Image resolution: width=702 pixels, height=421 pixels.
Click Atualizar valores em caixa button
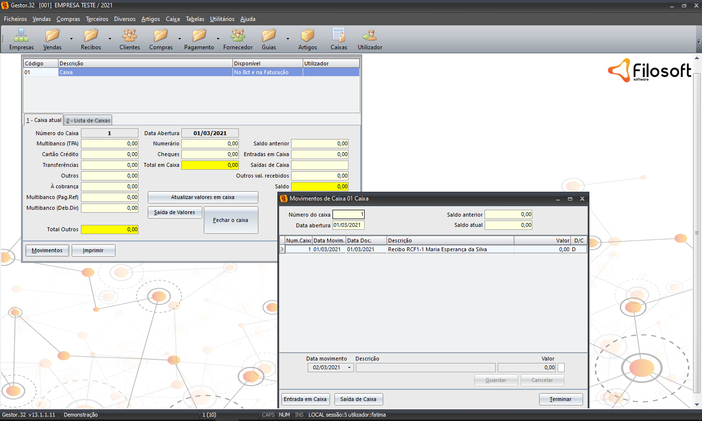click(203, 197)
